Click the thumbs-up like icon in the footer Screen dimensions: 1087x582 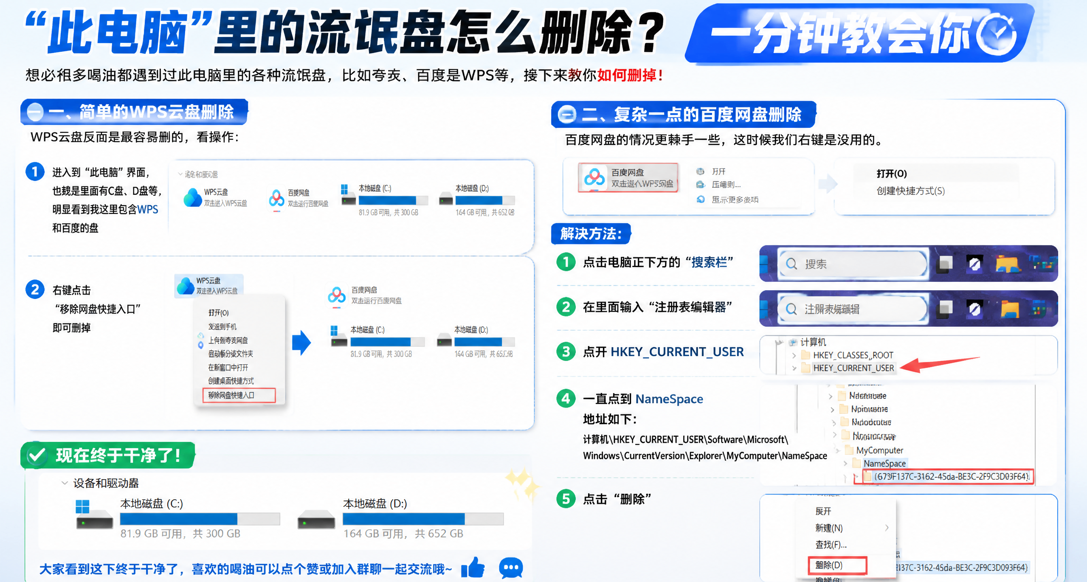[x=473, y=567]
